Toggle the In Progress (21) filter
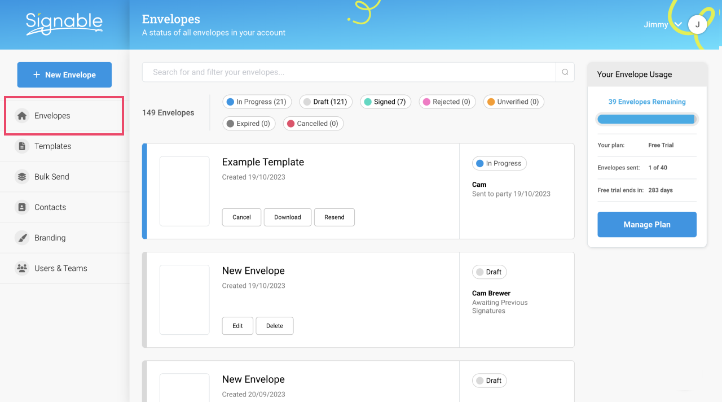Viewport: 722px width, 402px height. point(257,102)
